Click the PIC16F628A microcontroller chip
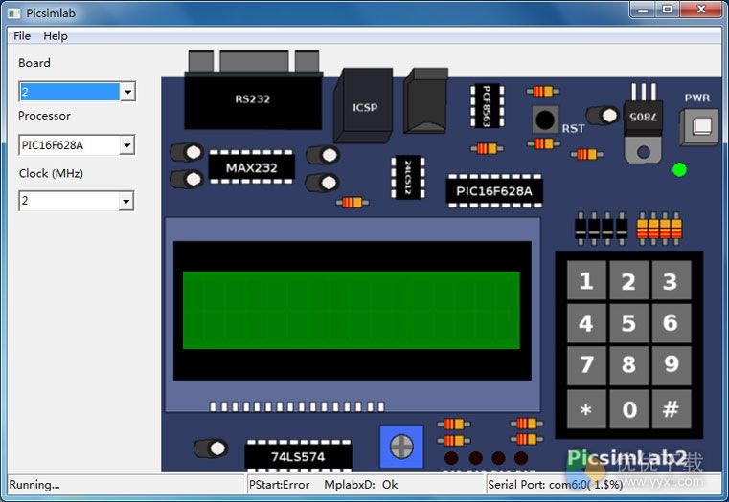Viewport: 729px width, 502px height. coord(494,190)
